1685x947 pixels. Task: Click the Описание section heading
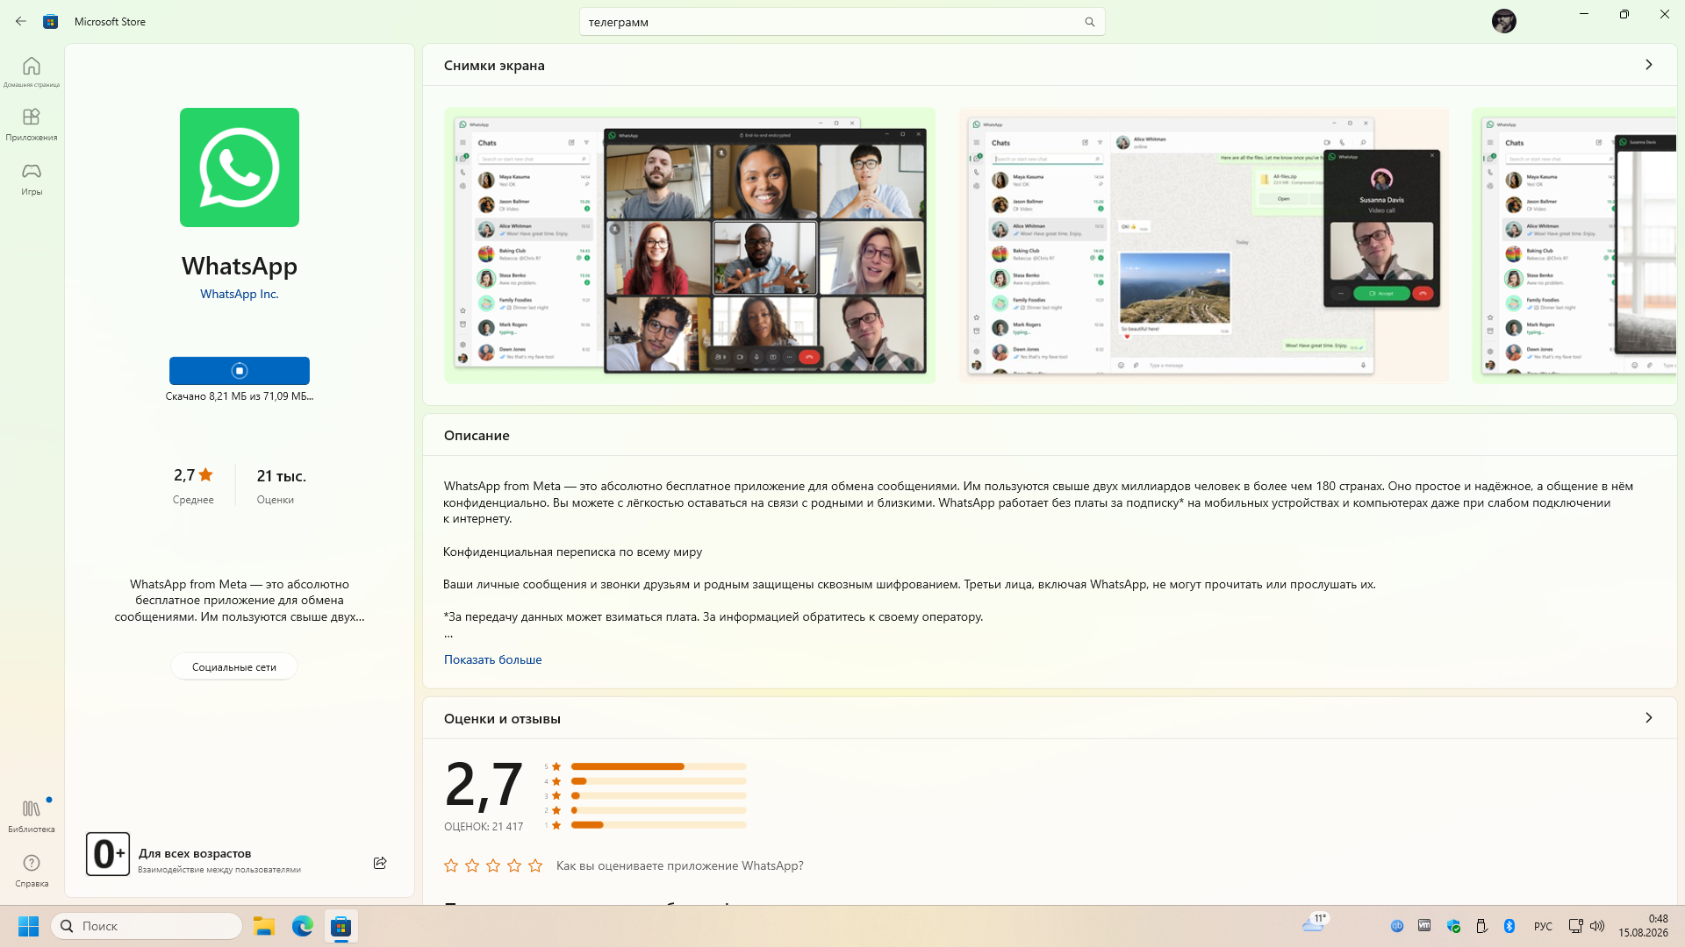477,436
